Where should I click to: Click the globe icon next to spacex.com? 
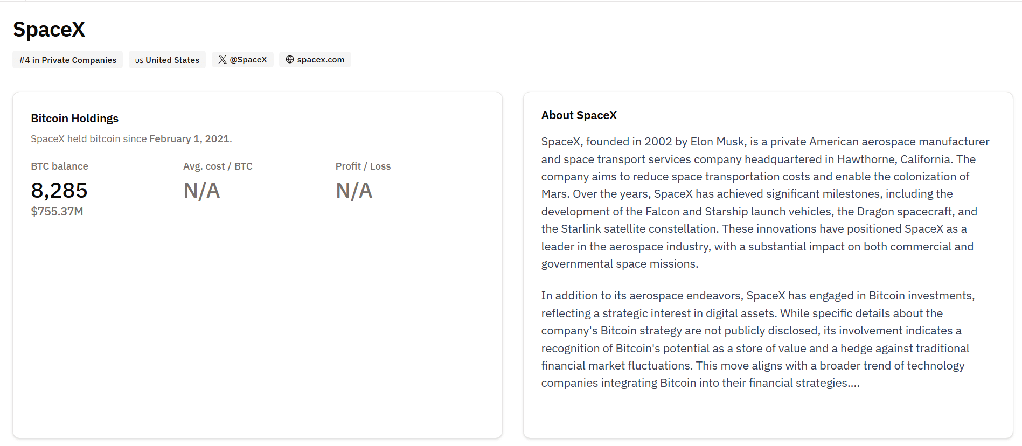(x=289, y=59)
